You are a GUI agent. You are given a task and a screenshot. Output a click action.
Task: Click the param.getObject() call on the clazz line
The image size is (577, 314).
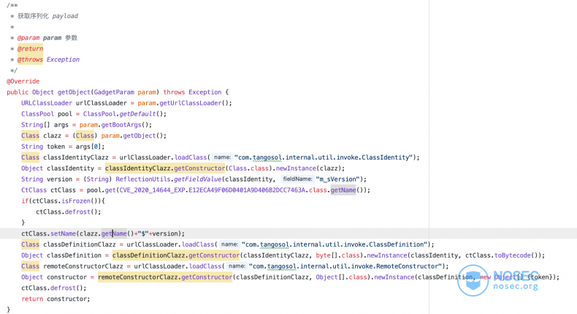pyautogui.click(x=134, y=136)
